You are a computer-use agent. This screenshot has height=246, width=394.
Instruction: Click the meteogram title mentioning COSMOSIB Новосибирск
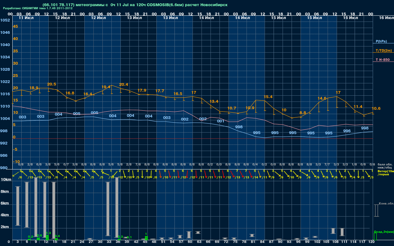[135, 5]
